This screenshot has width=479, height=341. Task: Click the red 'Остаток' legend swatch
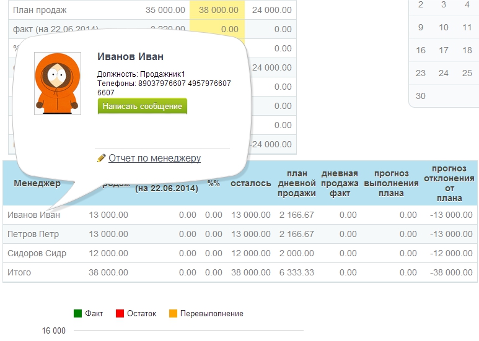tap(120, 314)
